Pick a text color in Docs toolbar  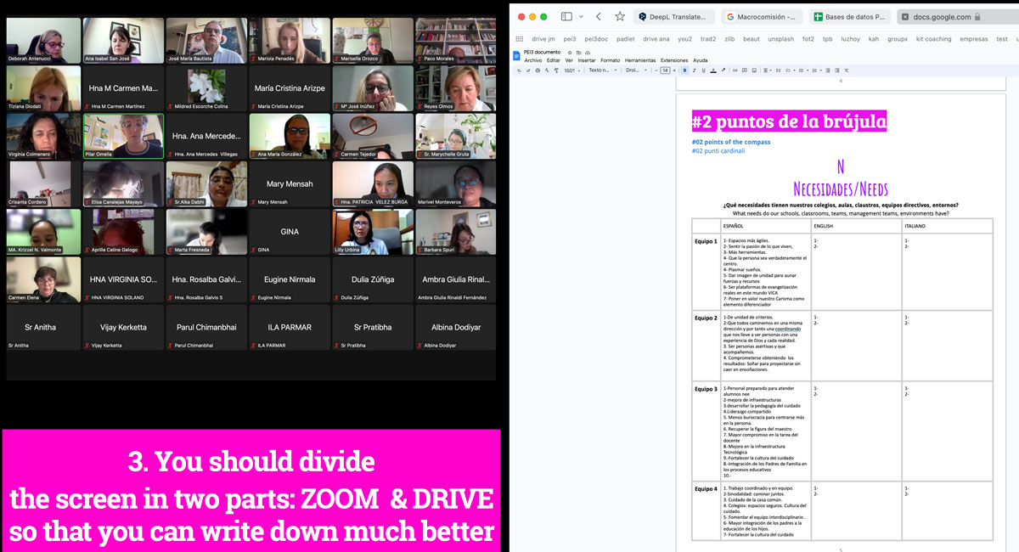712,70
